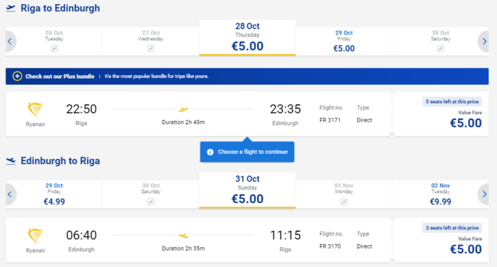Screen dimensions: 497x267
Task: Show later return dates with right arrow
Action: tap(484, 194)
